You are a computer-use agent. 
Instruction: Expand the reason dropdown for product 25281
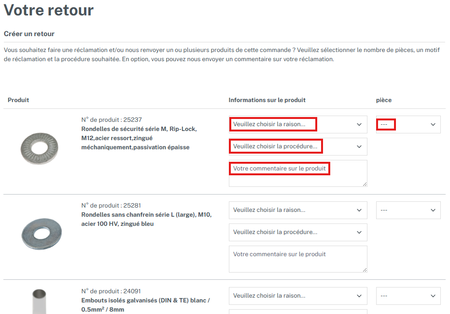pos(297,210)
